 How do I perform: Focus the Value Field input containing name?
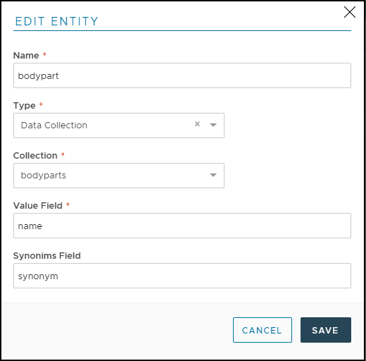tap(182, 226)
